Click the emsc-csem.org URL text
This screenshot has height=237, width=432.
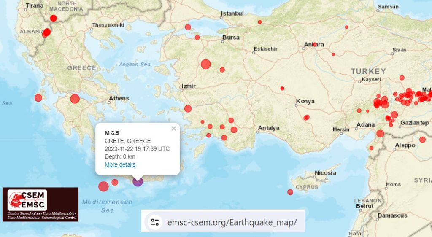[232, 222]
